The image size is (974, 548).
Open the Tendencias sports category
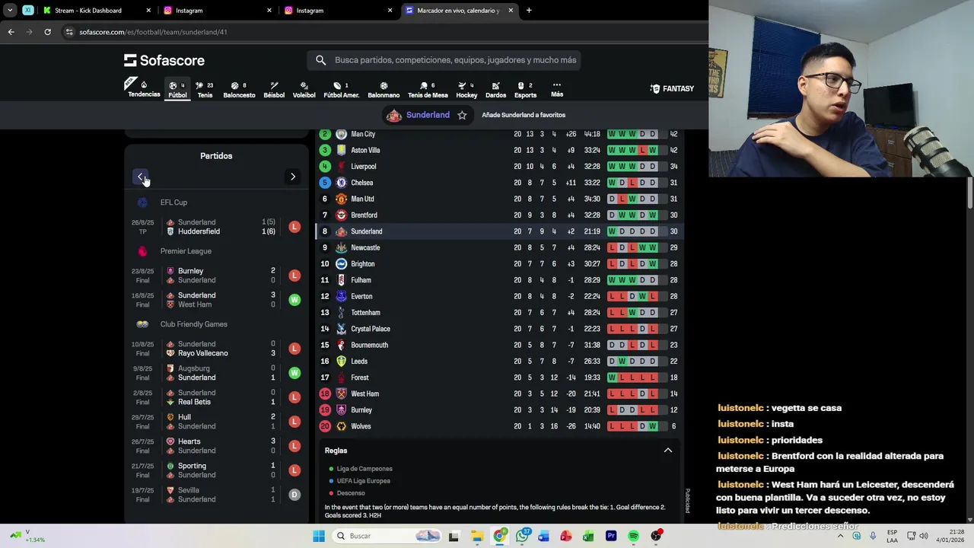[x=144, y=88]
